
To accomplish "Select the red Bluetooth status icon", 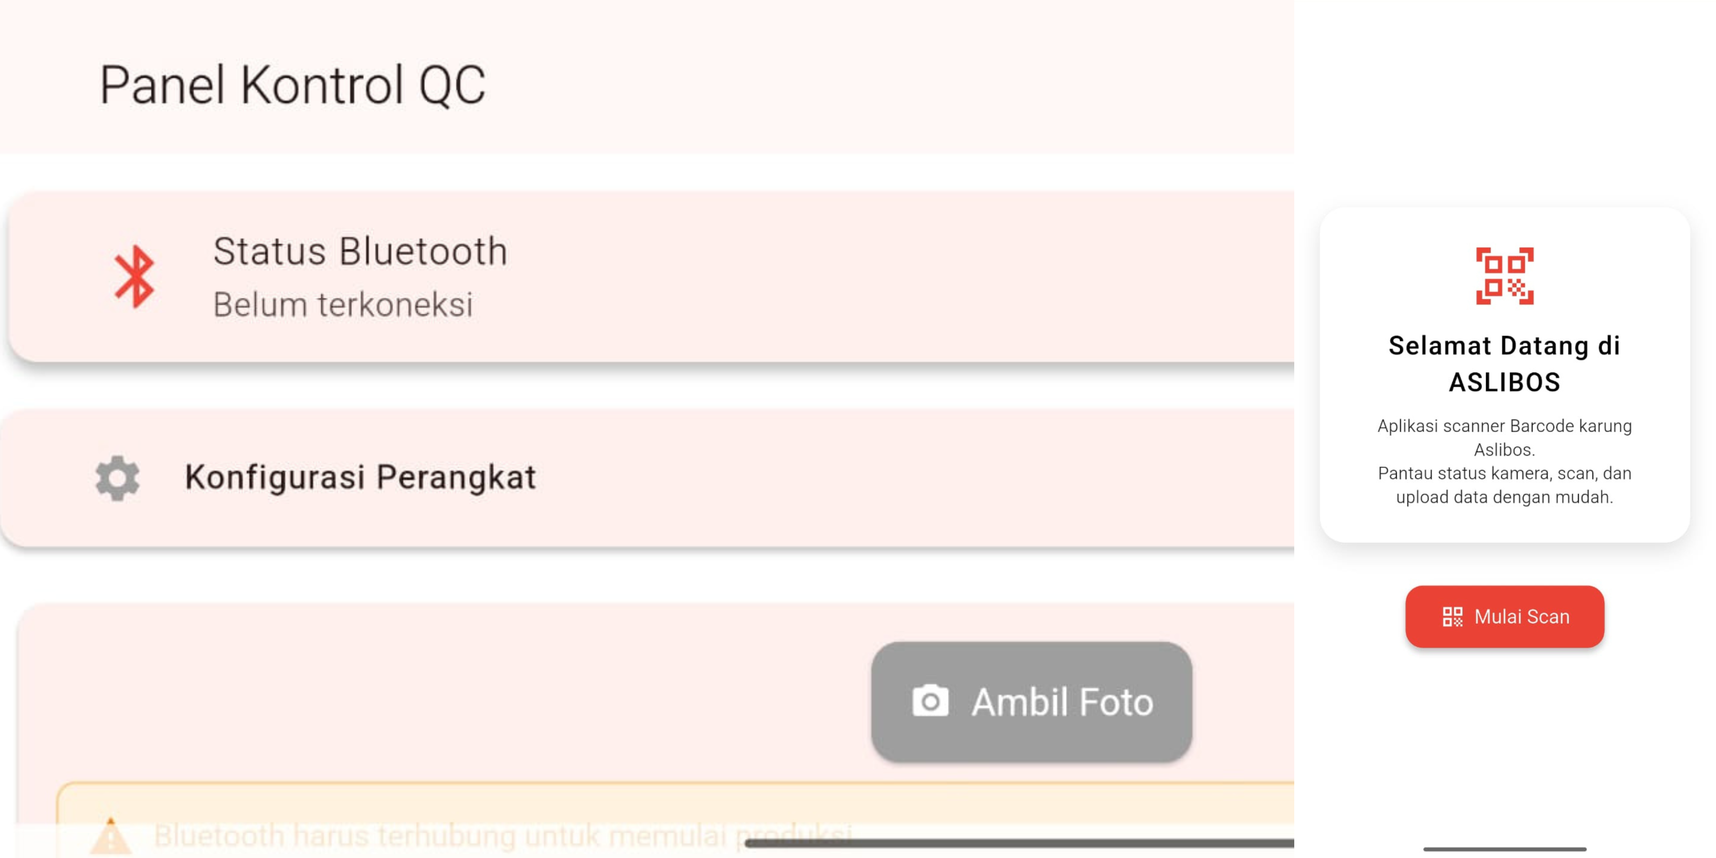I will 133,277.
